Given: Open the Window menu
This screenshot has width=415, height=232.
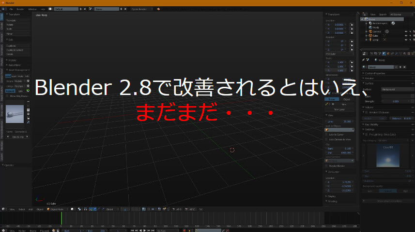Looking at the screenshot, I should [x=32, y=9].
